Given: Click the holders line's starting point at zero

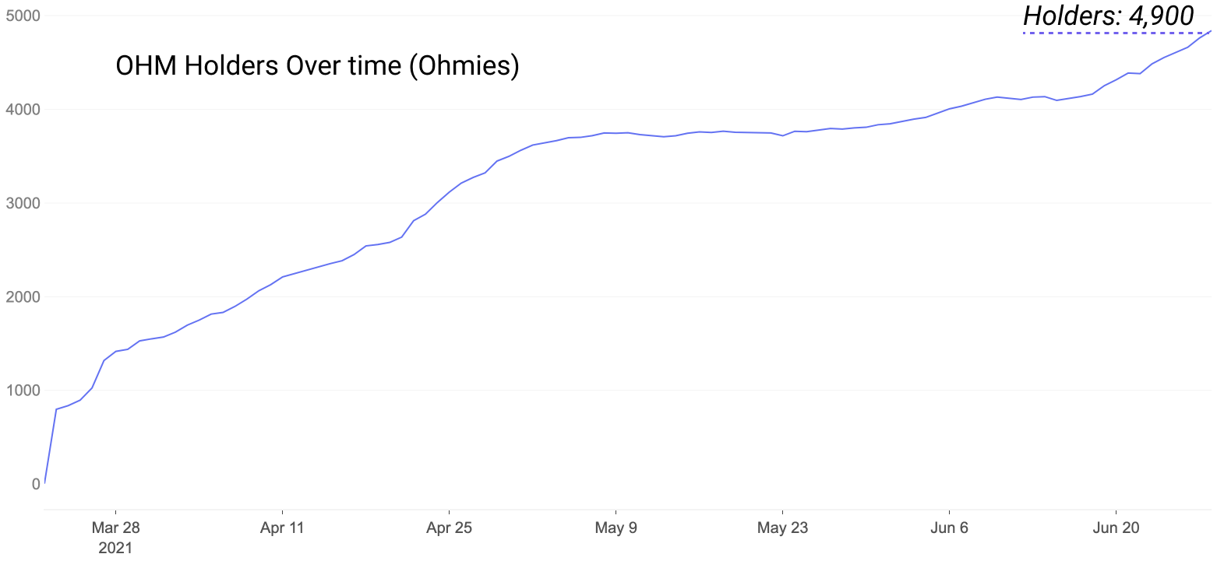Looking at the screenshot, I should coord(44,483).
